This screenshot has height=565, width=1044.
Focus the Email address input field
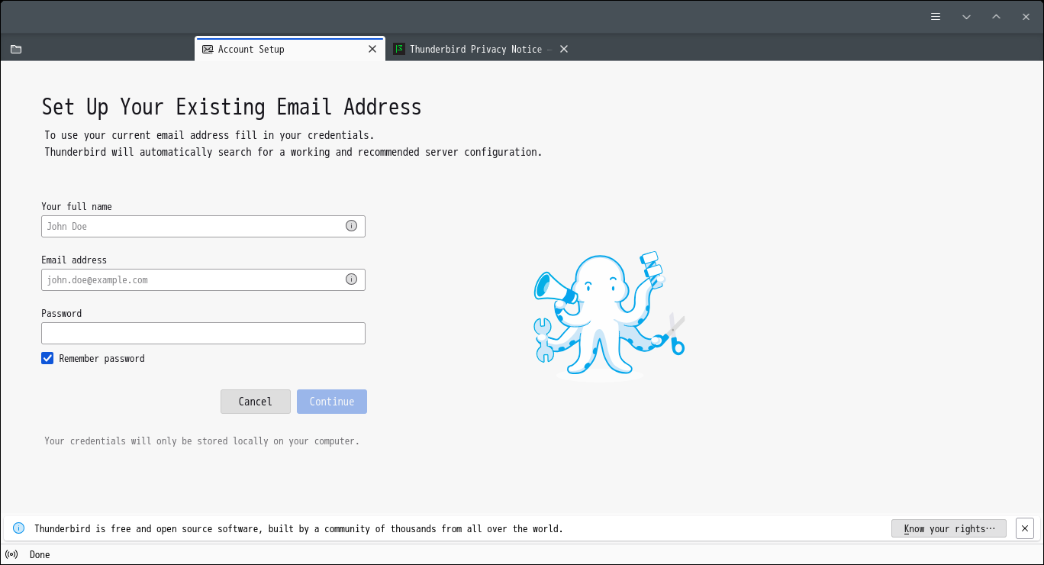(203, 279)
